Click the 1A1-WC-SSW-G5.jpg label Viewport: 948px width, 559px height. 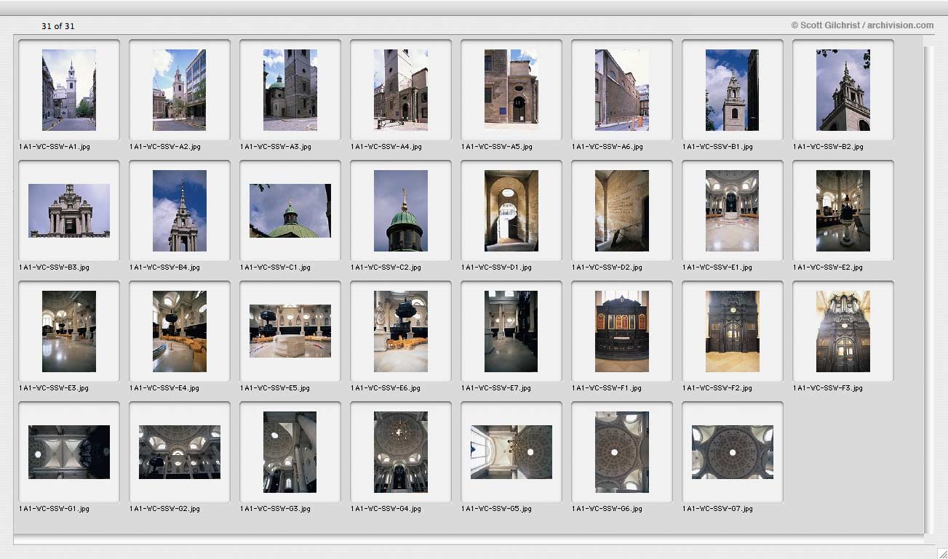(497, 509)
